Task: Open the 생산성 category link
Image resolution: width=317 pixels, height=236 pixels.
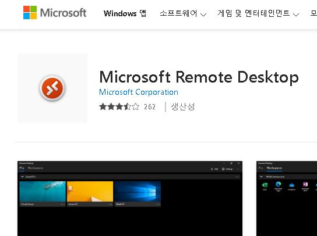Action: [x=183, y=107]
